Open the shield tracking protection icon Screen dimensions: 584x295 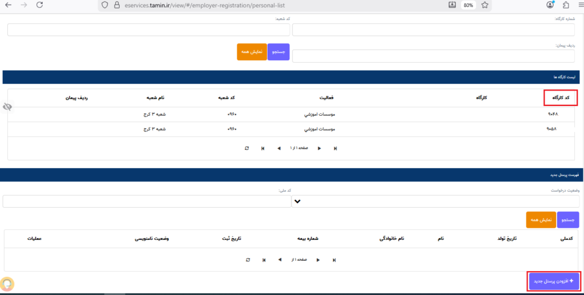[105, 5]
